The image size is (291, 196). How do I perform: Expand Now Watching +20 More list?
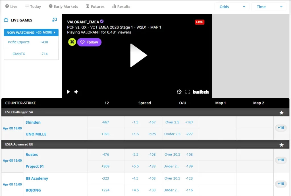pos(31,32)
